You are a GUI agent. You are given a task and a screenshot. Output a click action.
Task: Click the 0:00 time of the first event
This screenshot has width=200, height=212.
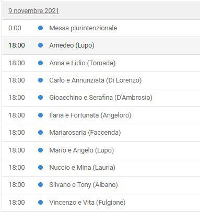click(15, 28)
